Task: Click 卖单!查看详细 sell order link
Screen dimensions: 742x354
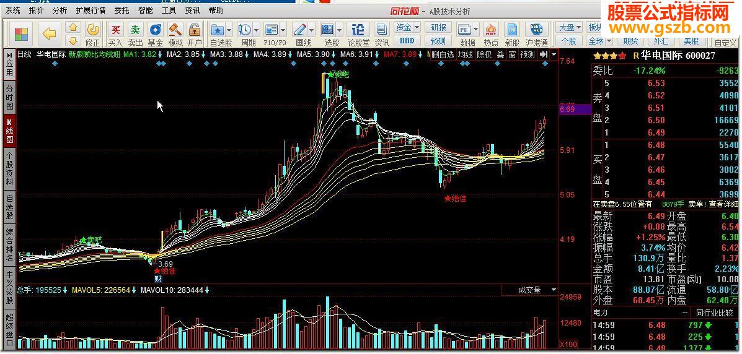Action: tap(713, 204)
